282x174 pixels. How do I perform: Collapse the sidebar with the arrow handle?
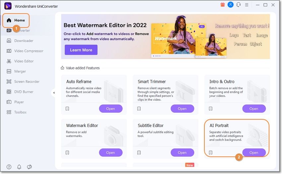[x=54, y=93]
